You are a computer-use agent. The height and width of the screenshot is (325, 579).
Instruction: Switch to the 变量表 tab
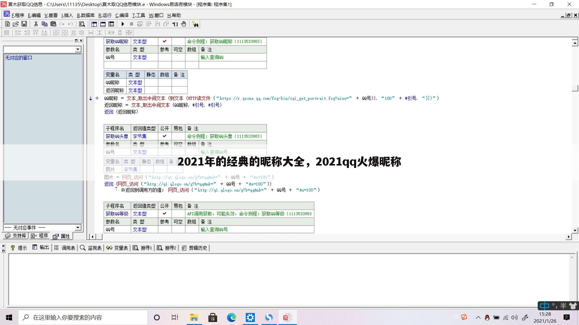click(117, 248)
